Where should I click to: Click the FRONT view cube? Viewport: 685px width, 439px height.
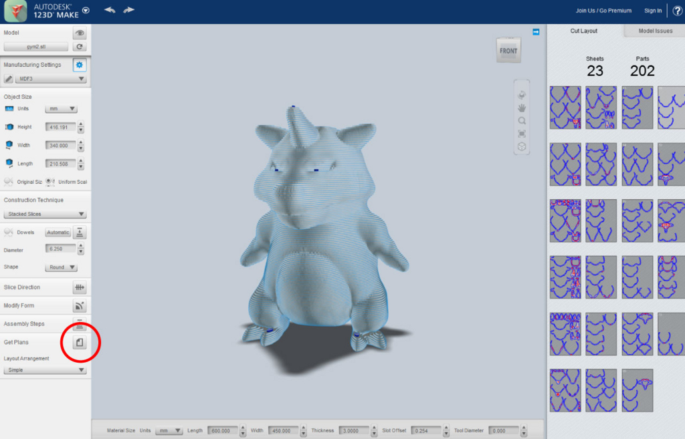[x=508, y=51]
